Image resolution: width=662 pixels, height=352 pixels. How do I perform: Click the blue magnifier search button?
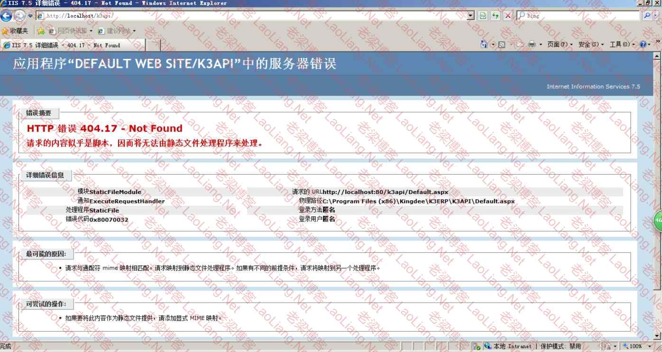647,16
